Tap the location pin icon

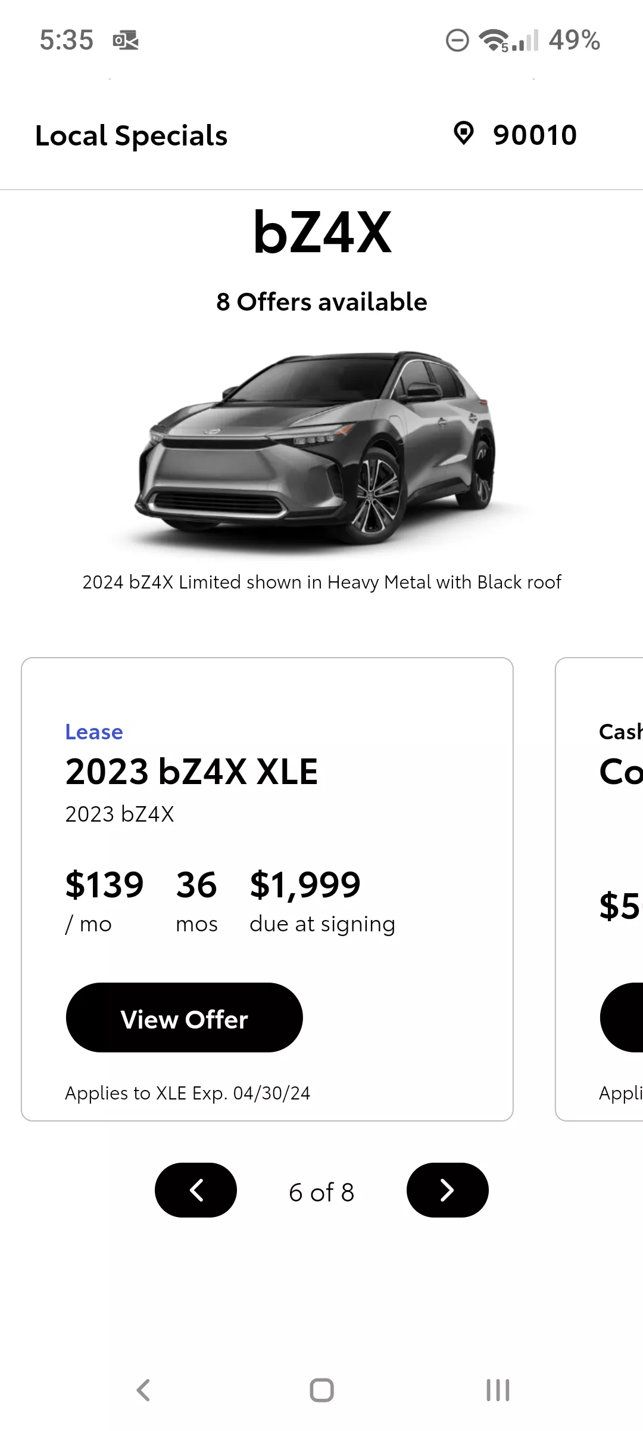click(463, 134)
